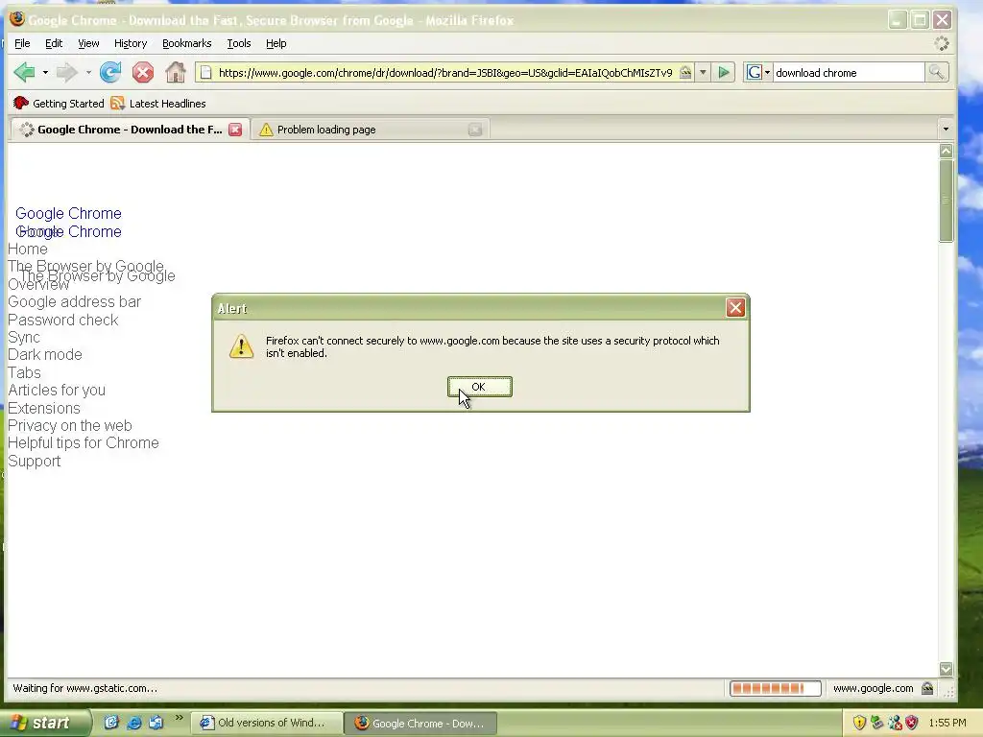Click OK in the Alert dialog
The height and width of the screenshot is (737, 983).
[x=480, y=387]
